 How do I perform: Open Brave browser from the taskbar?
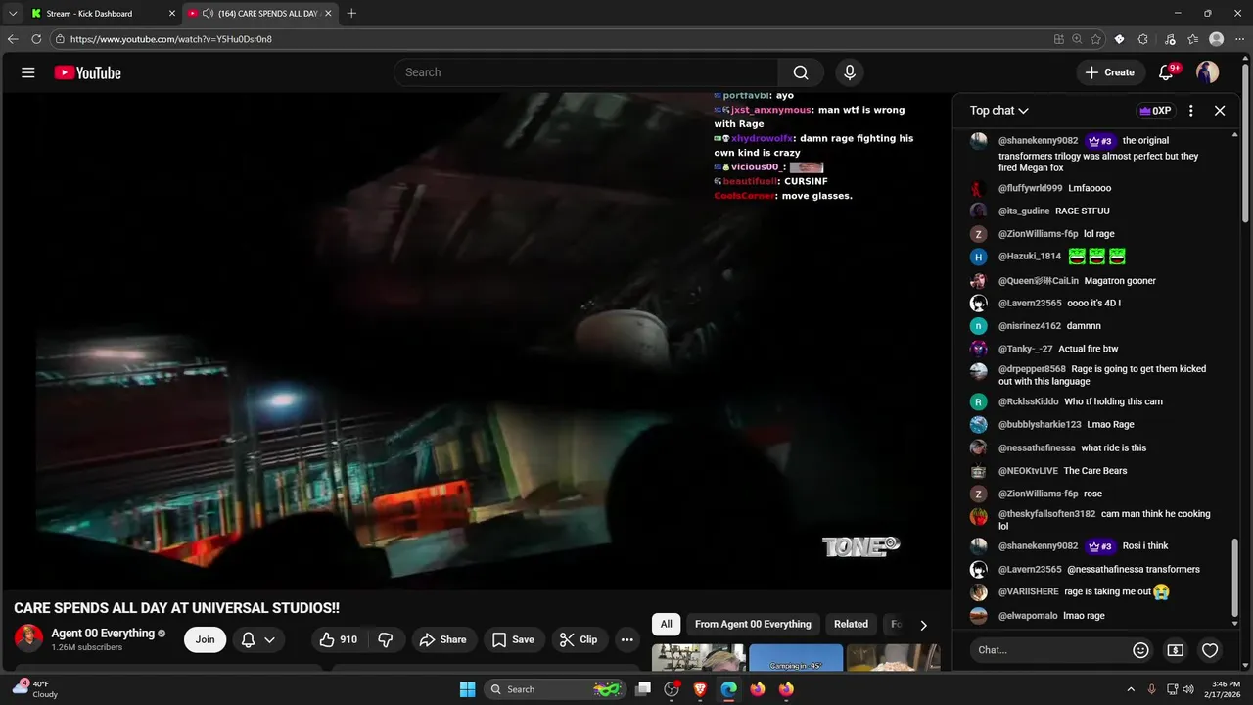pos(700,689)
